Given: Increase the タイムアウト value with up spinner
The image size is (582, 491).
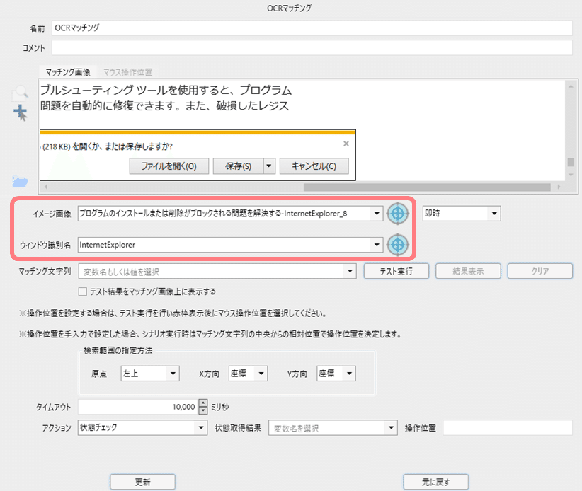Looking at the screenshot, I should click(203, 403).
